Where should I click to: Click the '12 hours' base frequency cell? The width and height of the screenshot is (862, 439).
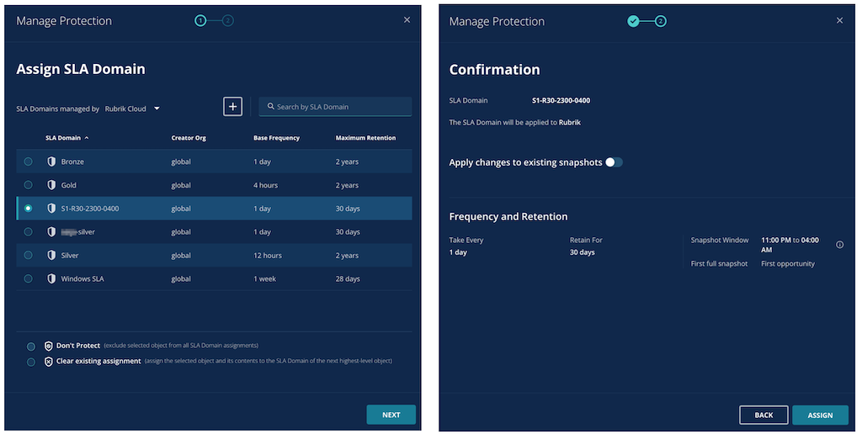pyautogui.click(x=267, y=256)
